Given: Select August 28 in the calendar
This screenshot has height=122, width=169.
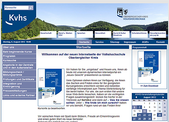Looking at the screenshot, I should coord(139,119).
